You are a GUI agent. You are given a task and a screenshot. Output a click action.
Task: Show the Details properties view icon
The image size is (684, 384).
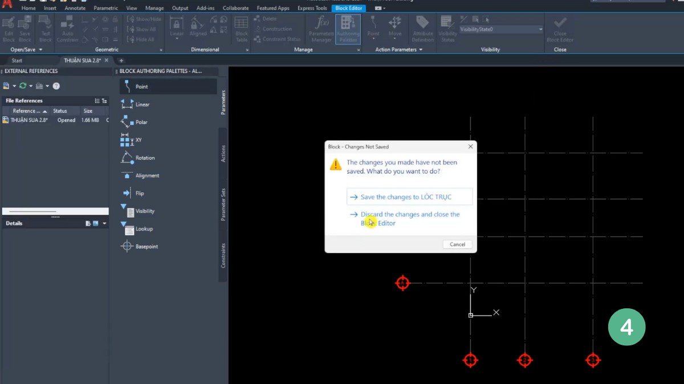(x=88, y=224)
